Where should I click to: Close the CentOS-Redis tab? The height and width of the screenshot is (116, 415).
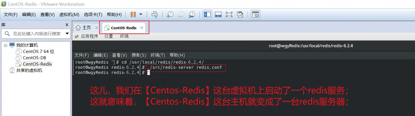(142, 28)
